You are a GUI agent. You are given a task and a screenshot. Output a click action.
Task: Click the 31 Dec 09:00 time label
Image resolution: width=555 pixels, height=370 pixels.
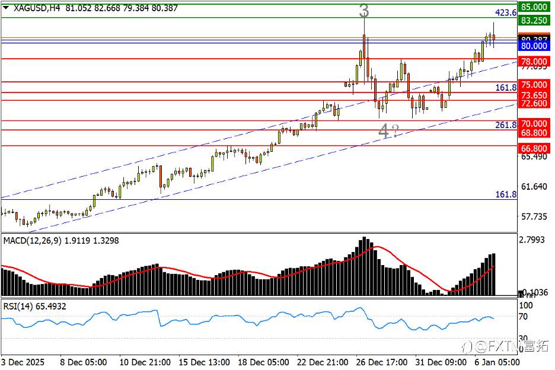click(441, 362)
